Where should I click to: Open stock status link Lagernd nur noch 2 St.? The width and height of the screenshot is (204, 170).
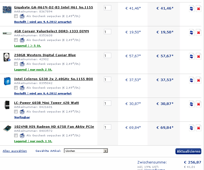point(33,70)
